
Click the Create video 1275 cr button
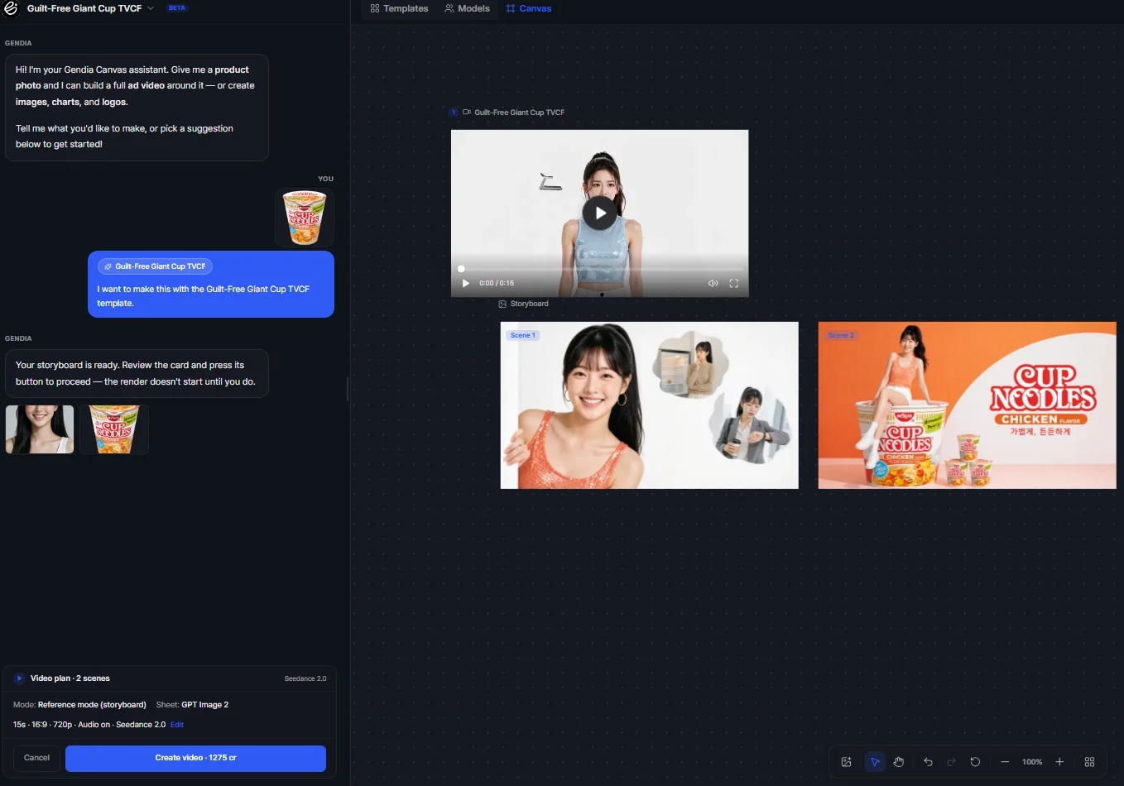tap(195, 758)
